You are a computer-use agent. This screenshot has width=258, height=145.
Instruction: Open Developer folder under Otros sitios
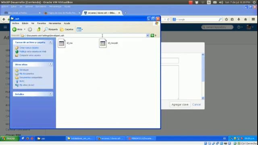click(x=24, y=70)
